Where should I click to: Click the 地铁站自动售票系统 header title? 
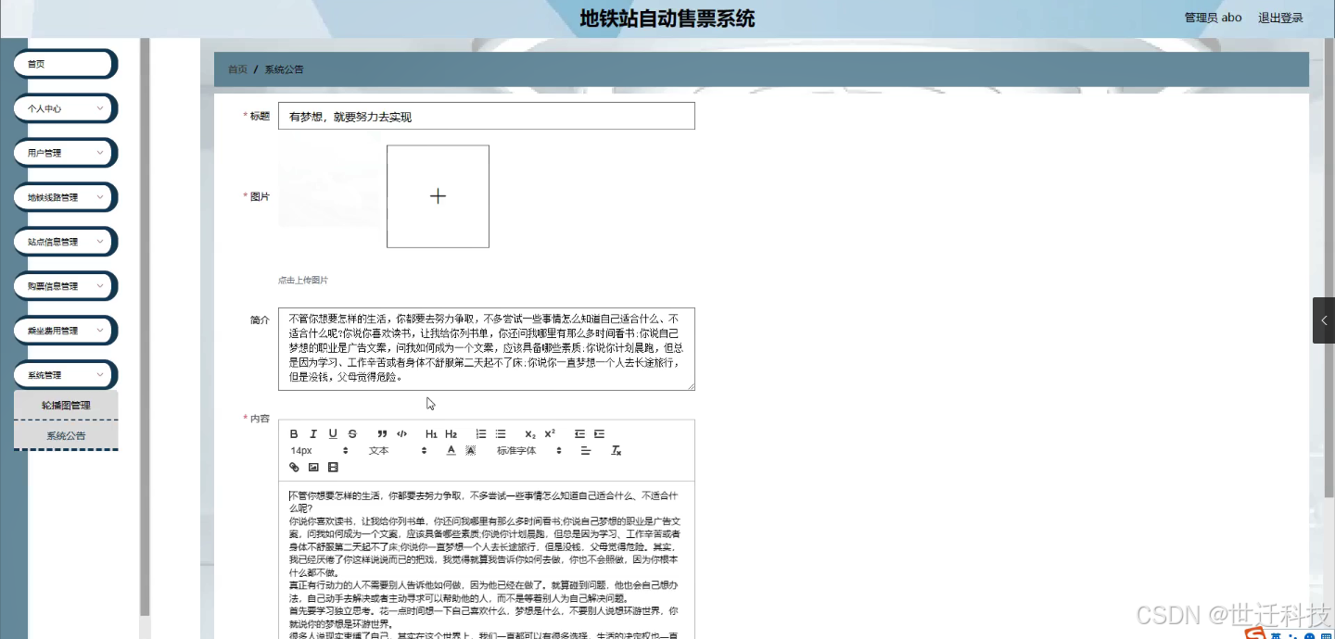click(667, 19)
